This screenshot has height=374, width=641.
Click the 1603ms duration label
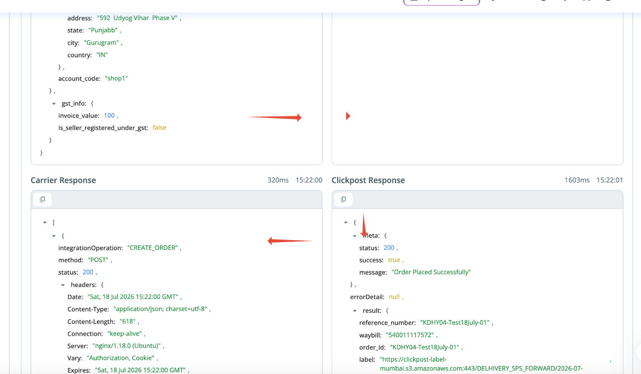pyautogui.click(x=577, y=180)
